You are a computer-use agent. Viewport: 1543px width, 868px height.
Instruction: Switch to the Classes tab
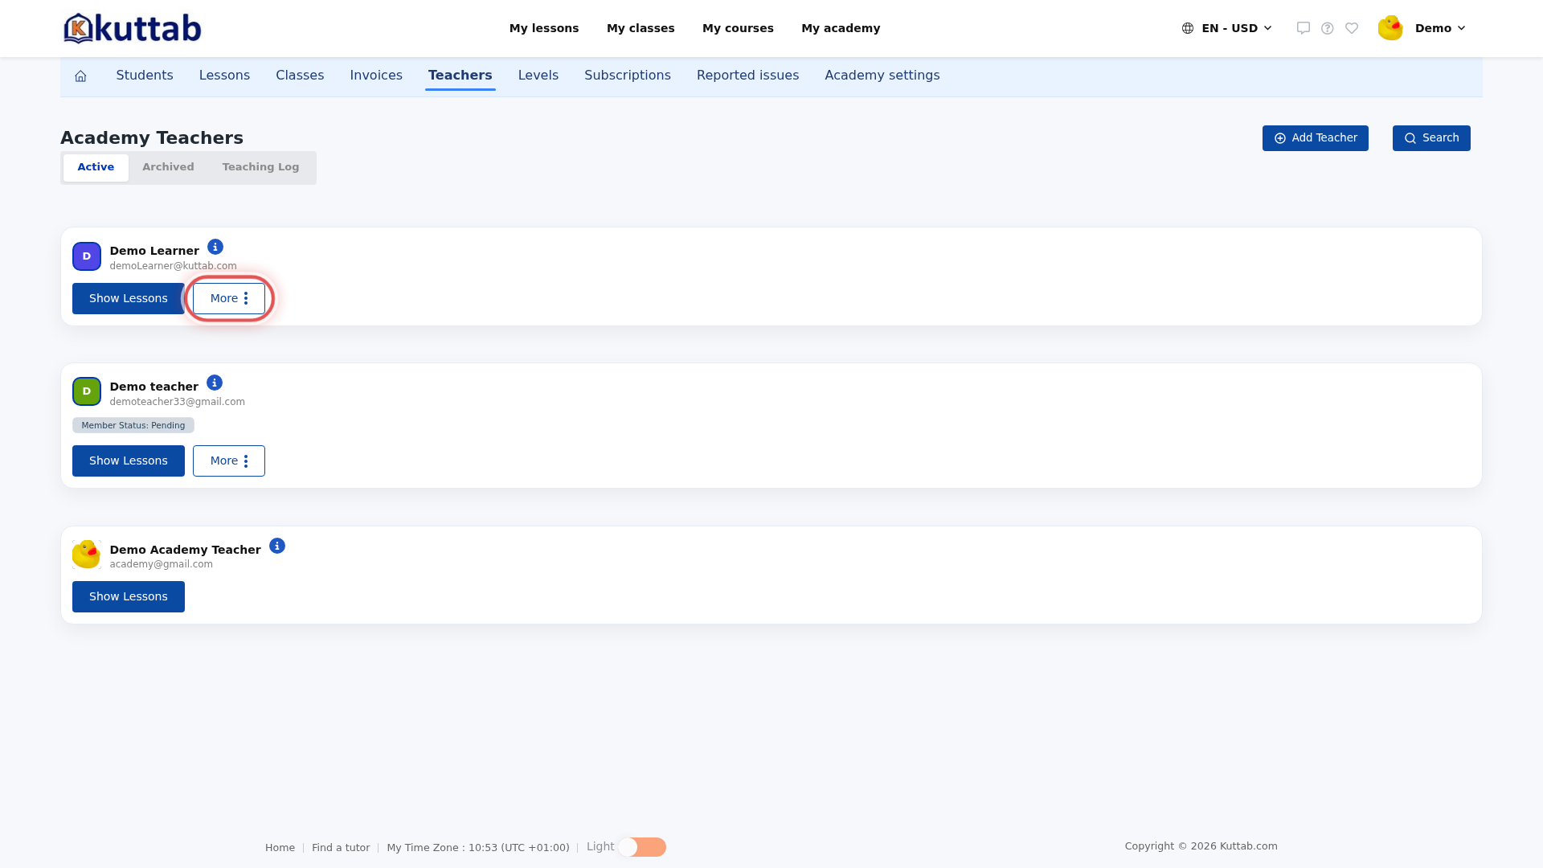click(x=300, y=76)
